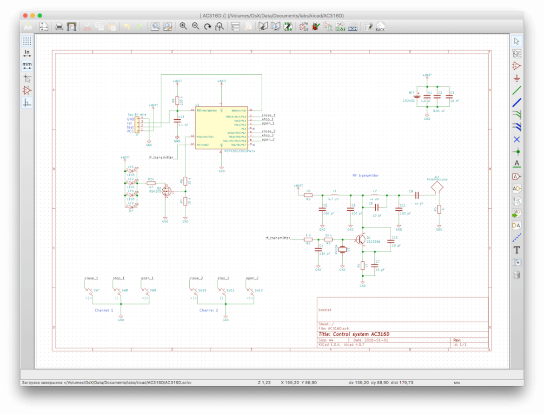This screenshot has width=544, height=415.
Task: Click the MSP430G2201 chip U1 symbol
Action: (x=222, y=128)
